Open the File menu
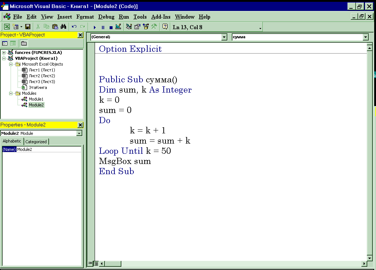Viewport: 376px width, 270px height. pyautogui.click(x=18, y=17)
